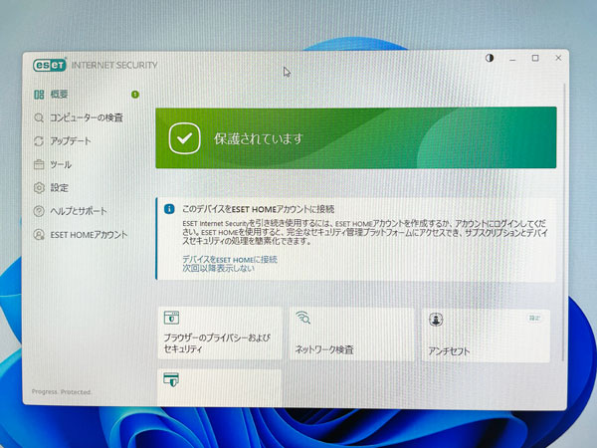Click the Wi-Fi magnifier network inspect icon
This screenshot has height=448, width=597.
point(303,318)
